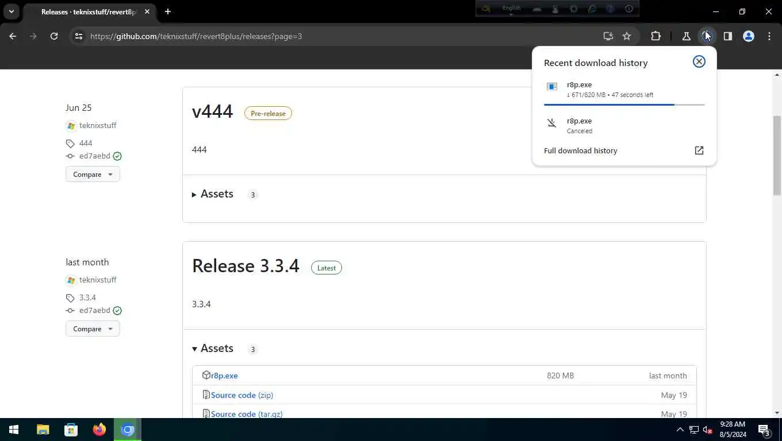Close the Recent download history popup

(699, 61)
